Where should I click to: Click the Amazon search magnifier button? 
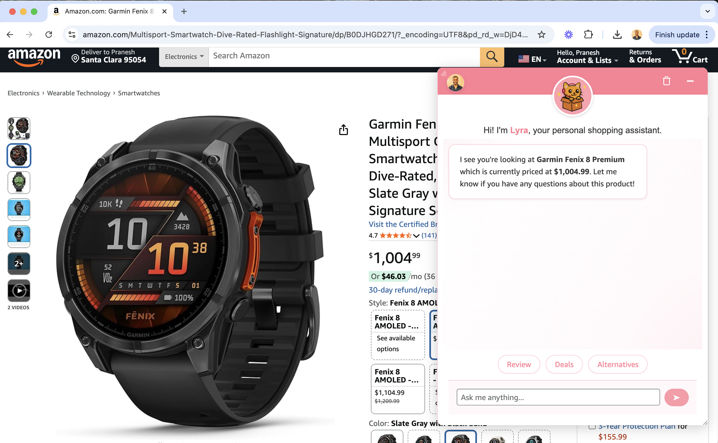point(492,56)
